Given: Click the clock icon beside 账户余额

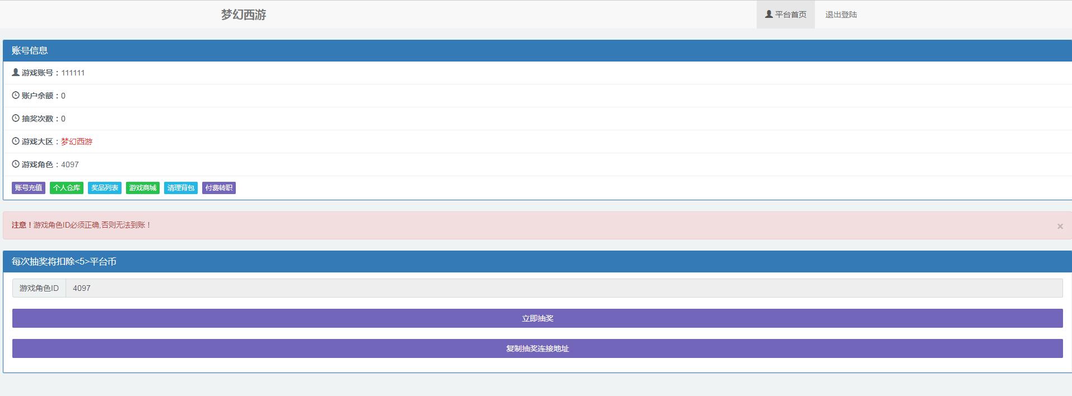Looking at the screenshot, I should point(16,96).
